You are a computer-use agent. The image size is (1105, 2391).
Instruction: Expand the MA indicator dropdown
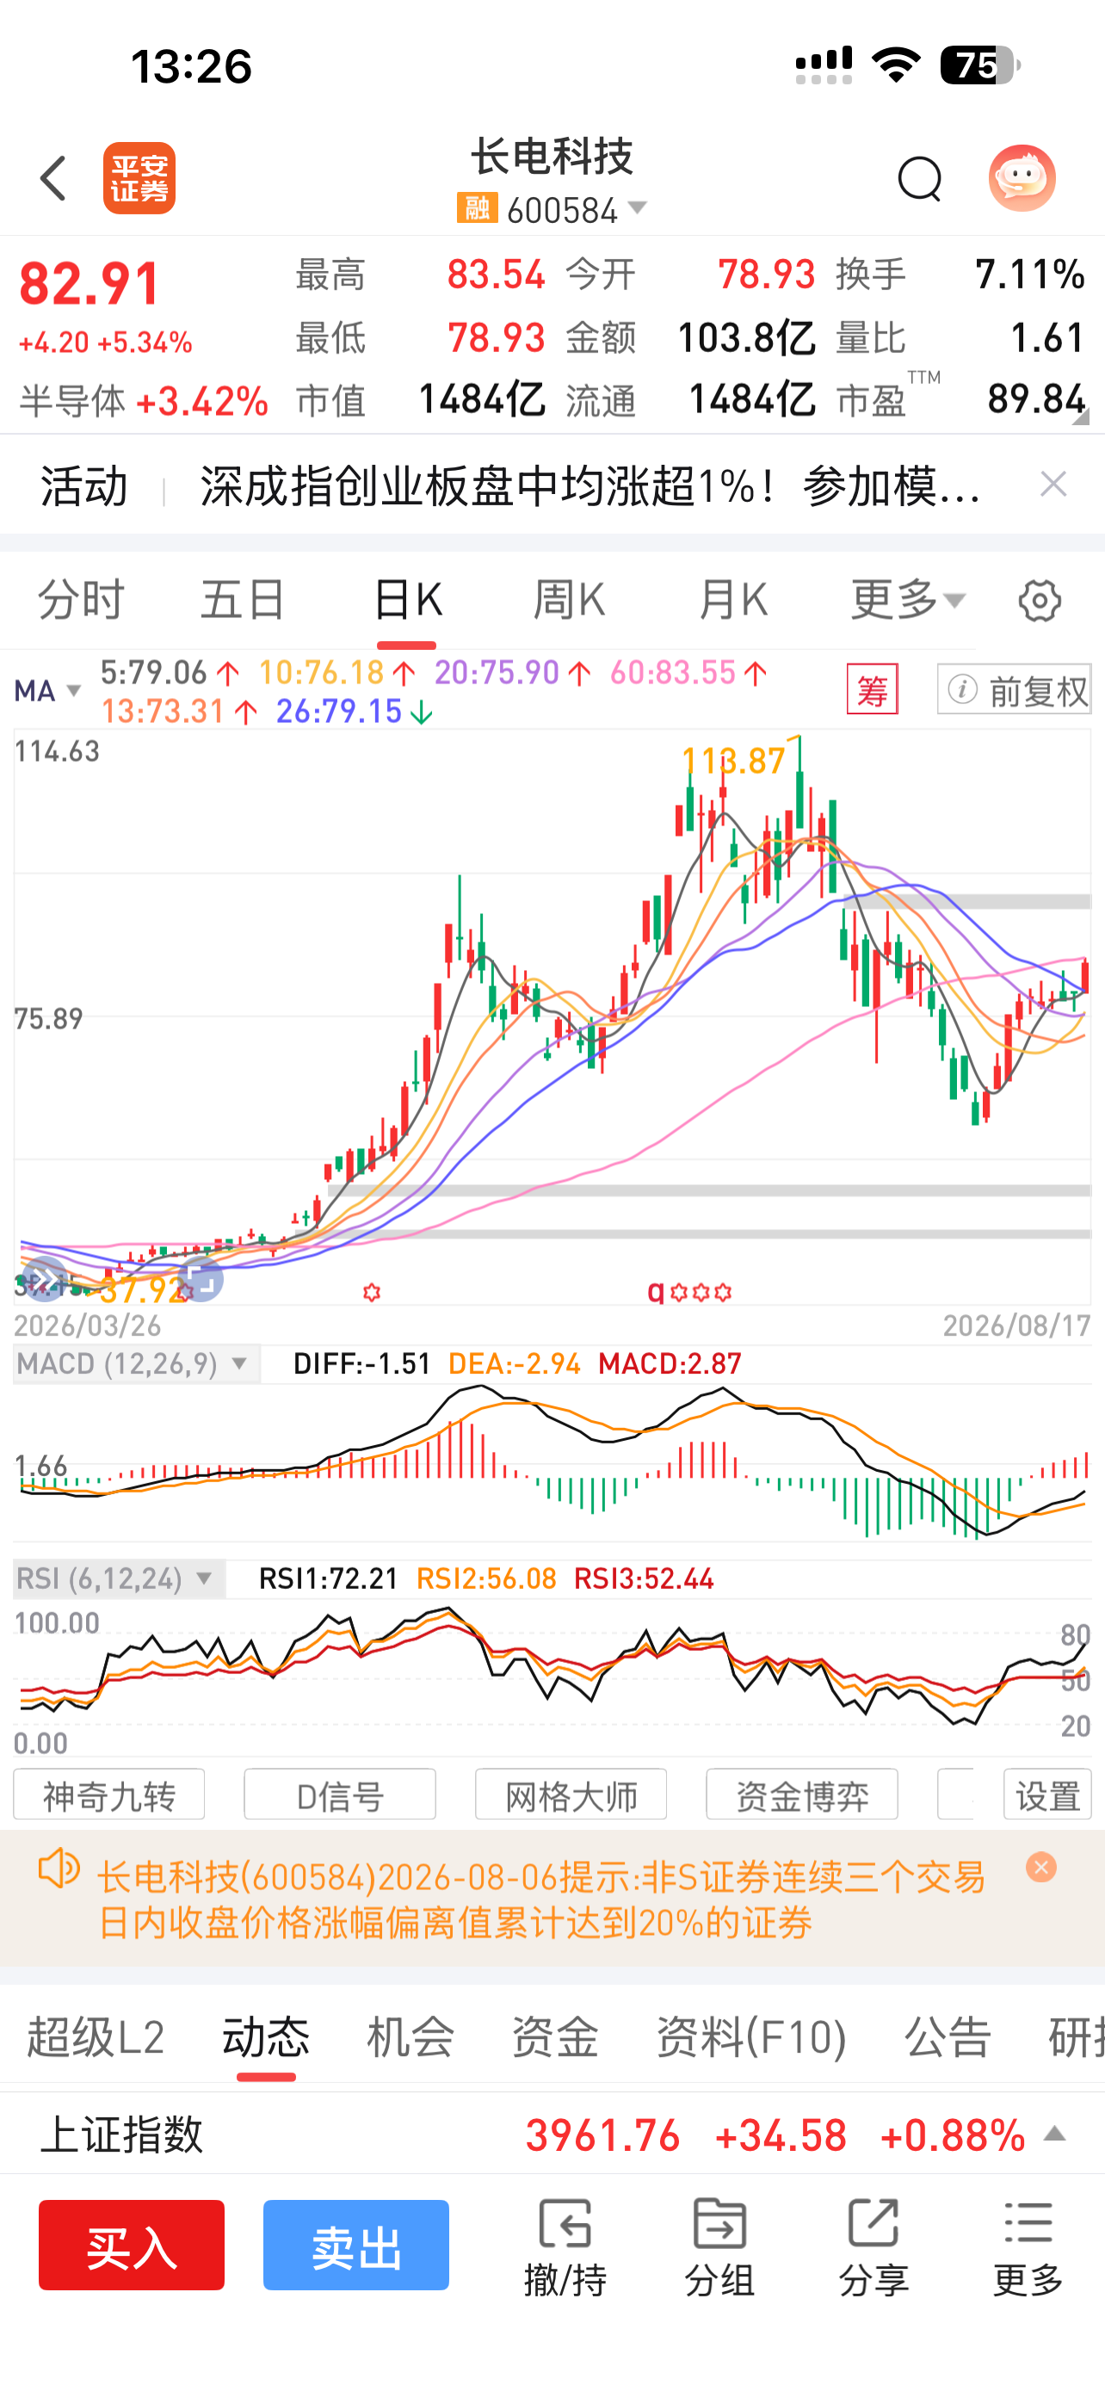point(48,690)
